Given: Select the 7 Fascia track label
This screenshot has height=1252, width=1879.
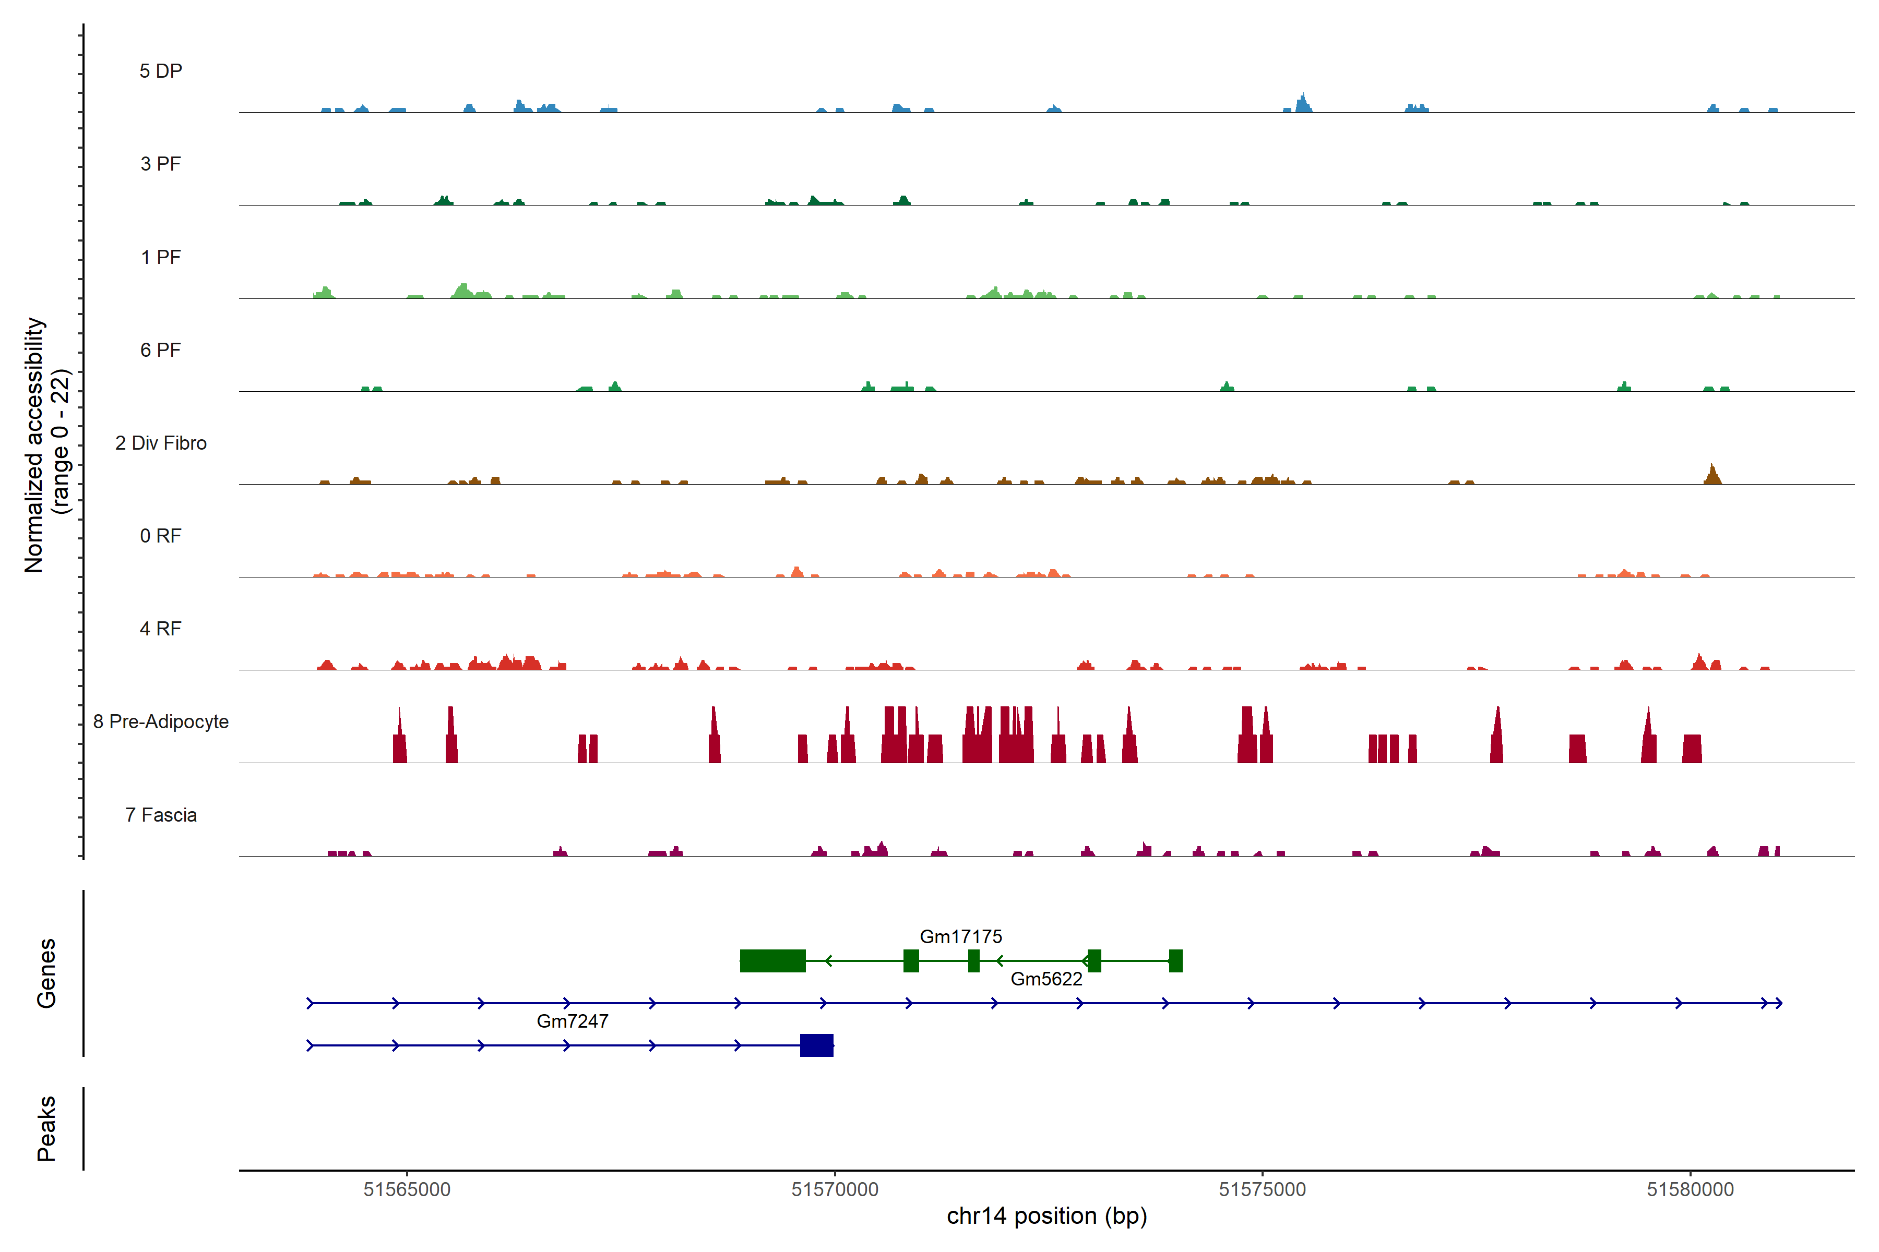Looking at the screenshot, I should [161, 814].
